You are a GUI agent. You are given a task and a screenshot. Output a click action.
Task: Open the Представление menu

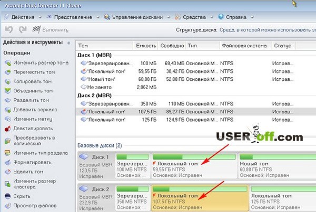[x=74, y=17]
